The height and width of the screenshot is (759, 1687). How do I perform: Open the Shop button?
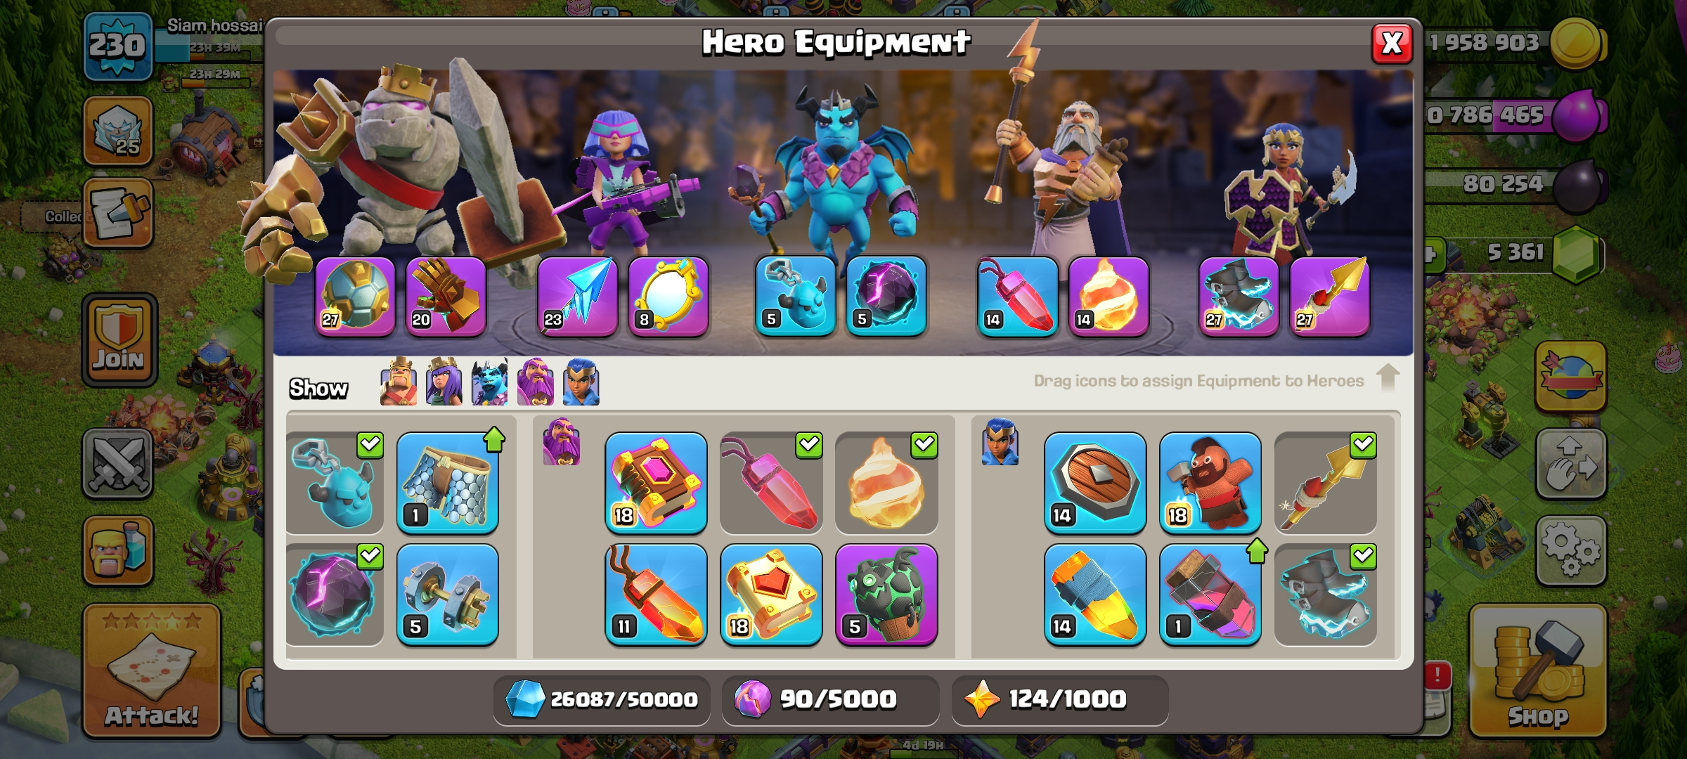(1538, 670)
